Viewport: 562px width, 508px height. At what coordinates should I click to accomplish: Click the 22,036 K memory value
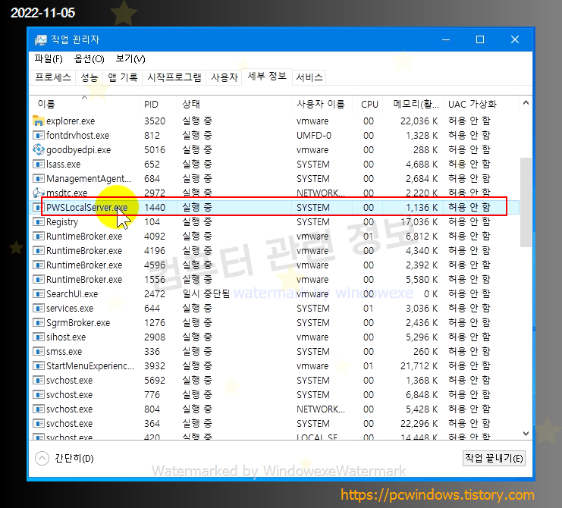419,121
